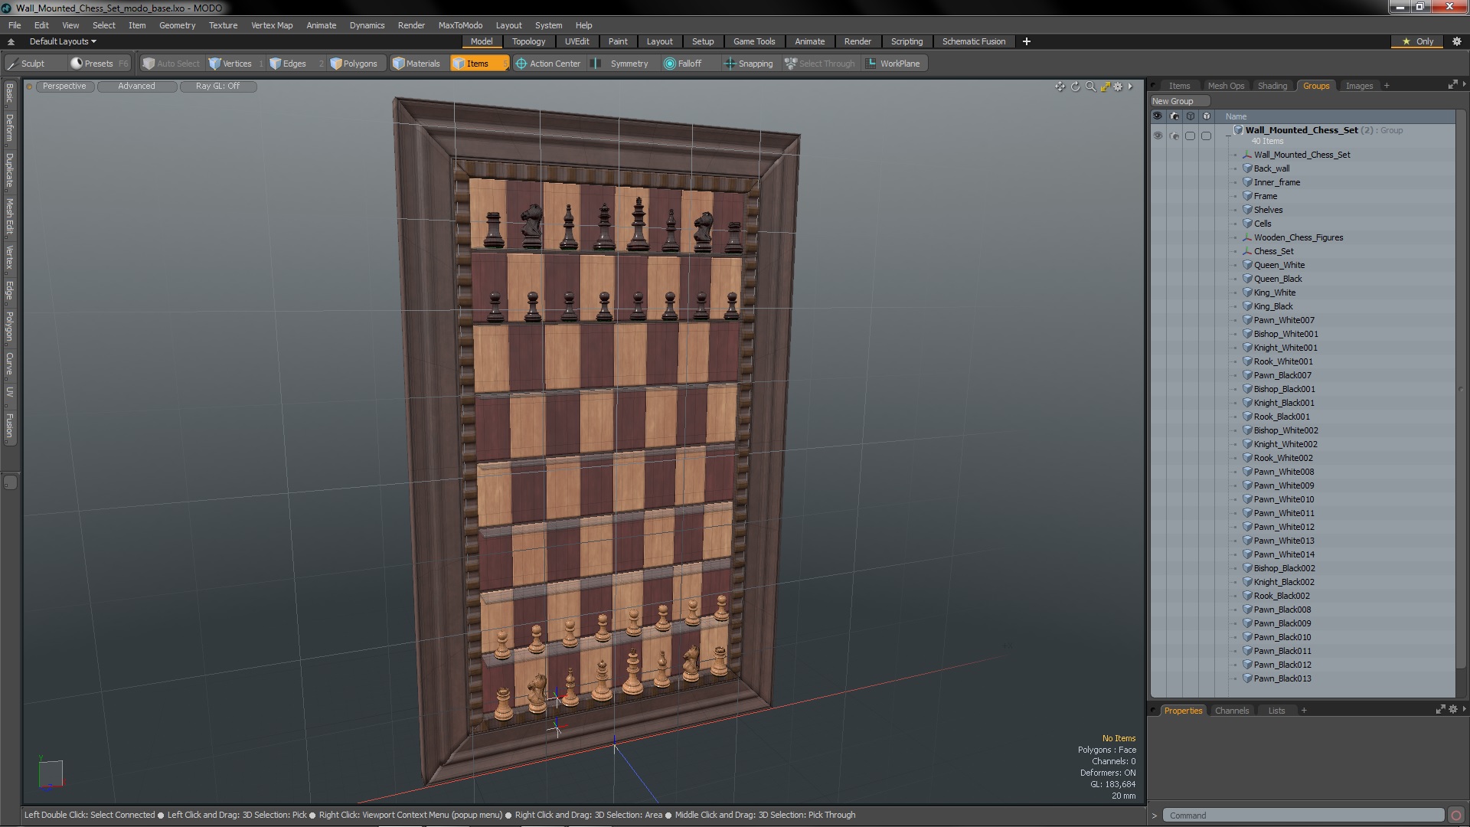Viewport: 1470px width, 827px height.
Task: Click the Ray GL: Off button
Action: point(217,86)
